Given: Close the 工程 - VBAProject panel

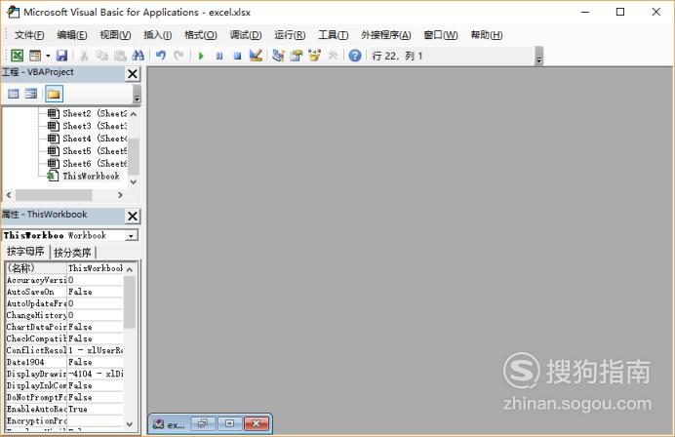Looking at the screenshot, I should [x=133, y=74].
